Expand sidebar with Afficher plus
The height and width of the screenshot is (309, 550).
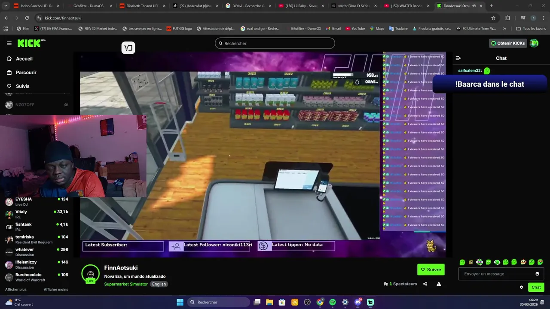pos(15,289)
